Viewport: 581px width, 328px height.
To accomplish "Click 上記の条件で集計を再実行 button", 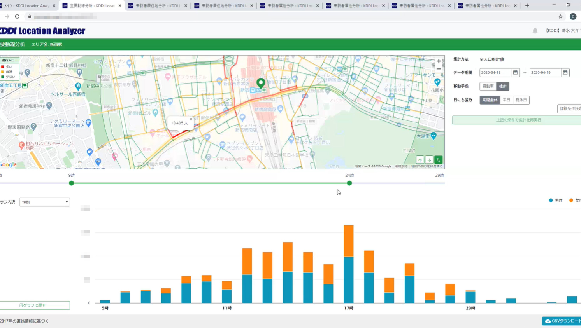I will 517,120.
